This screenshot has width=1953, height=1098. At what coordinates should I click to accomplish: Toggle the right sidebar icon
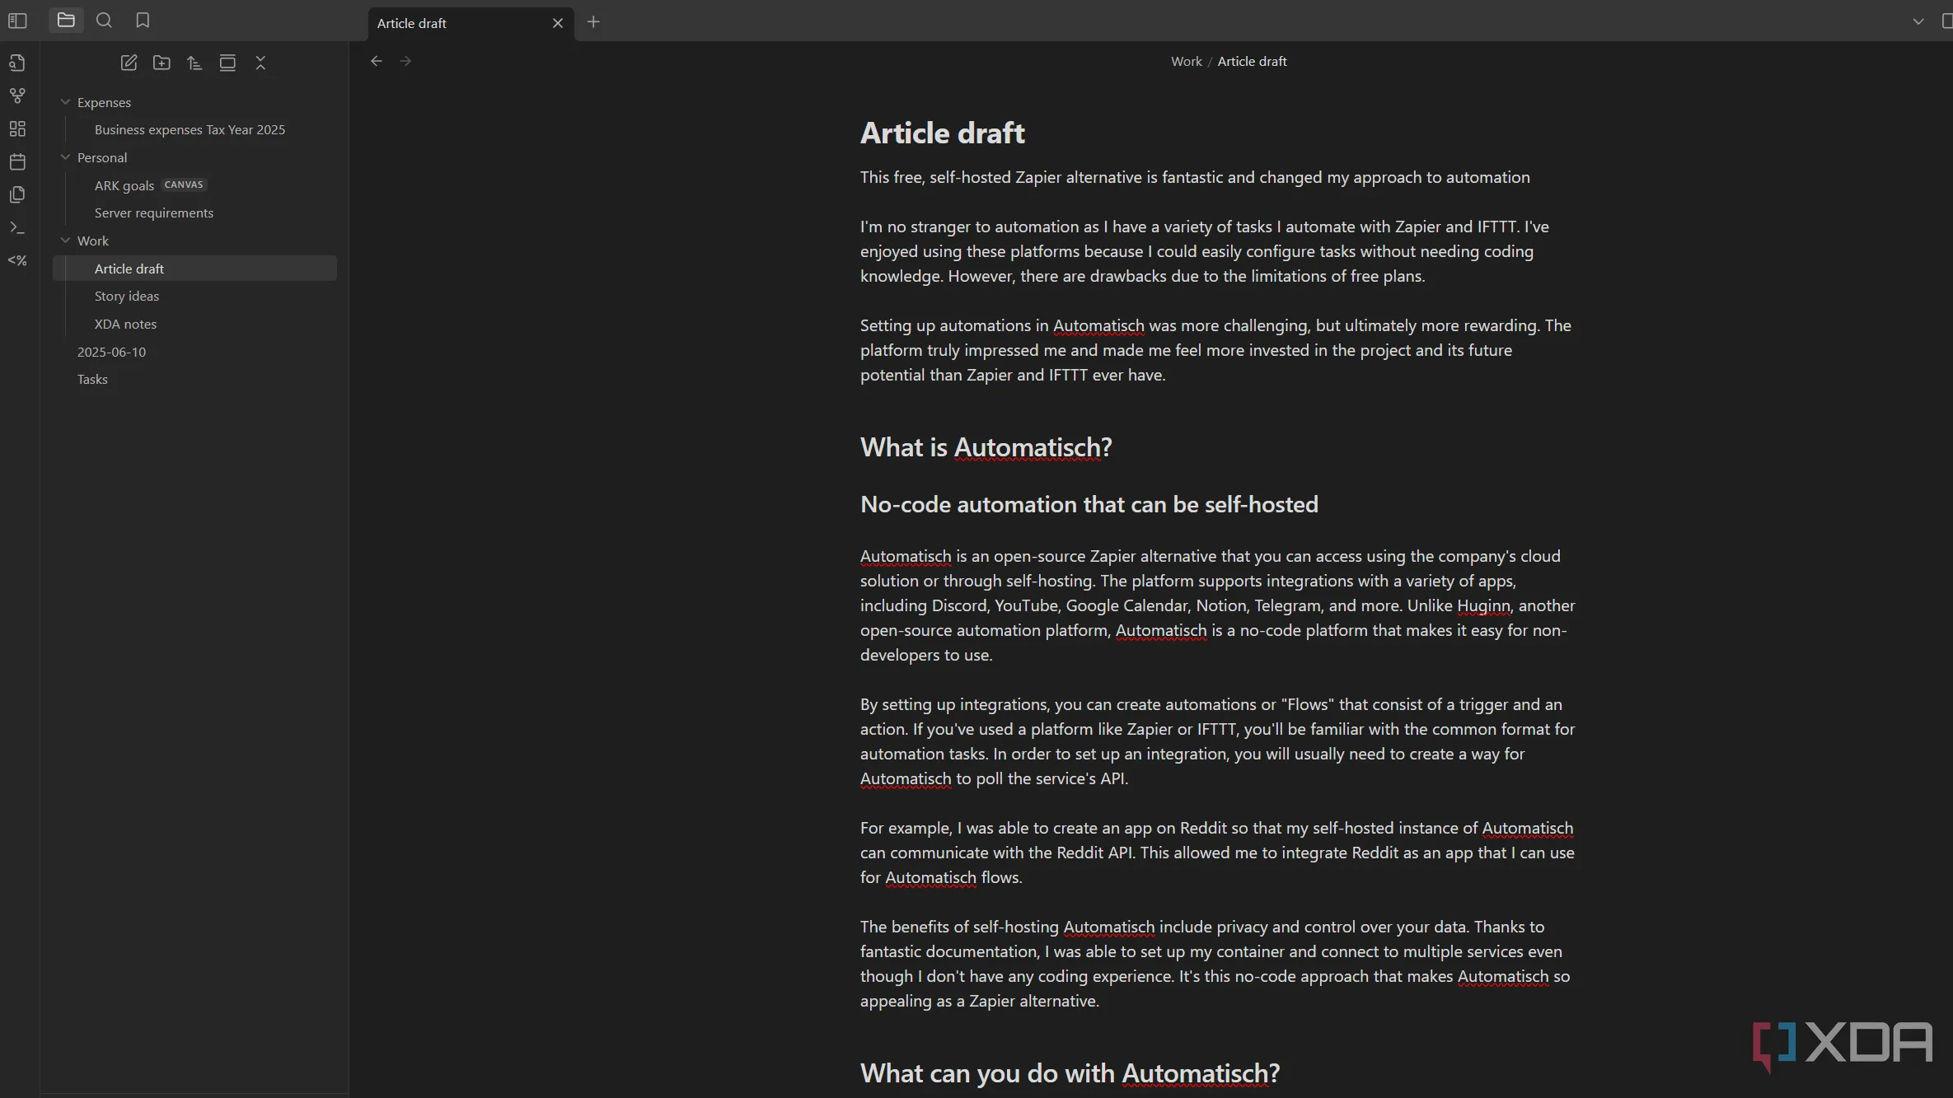[1946, 22]
